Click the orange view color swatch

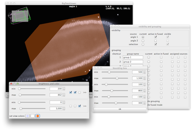coord(37,116)
